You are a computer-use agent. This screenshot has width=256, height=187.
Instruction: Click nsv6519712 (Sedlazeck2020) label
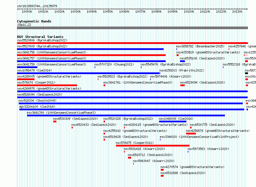tap(150, 155)
